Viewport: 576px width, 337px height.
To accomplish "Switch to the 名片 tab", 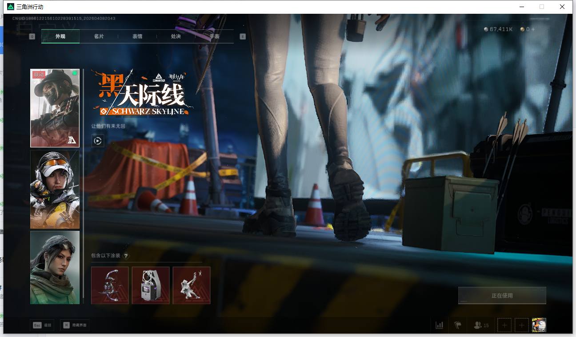I will click(99, 36).
